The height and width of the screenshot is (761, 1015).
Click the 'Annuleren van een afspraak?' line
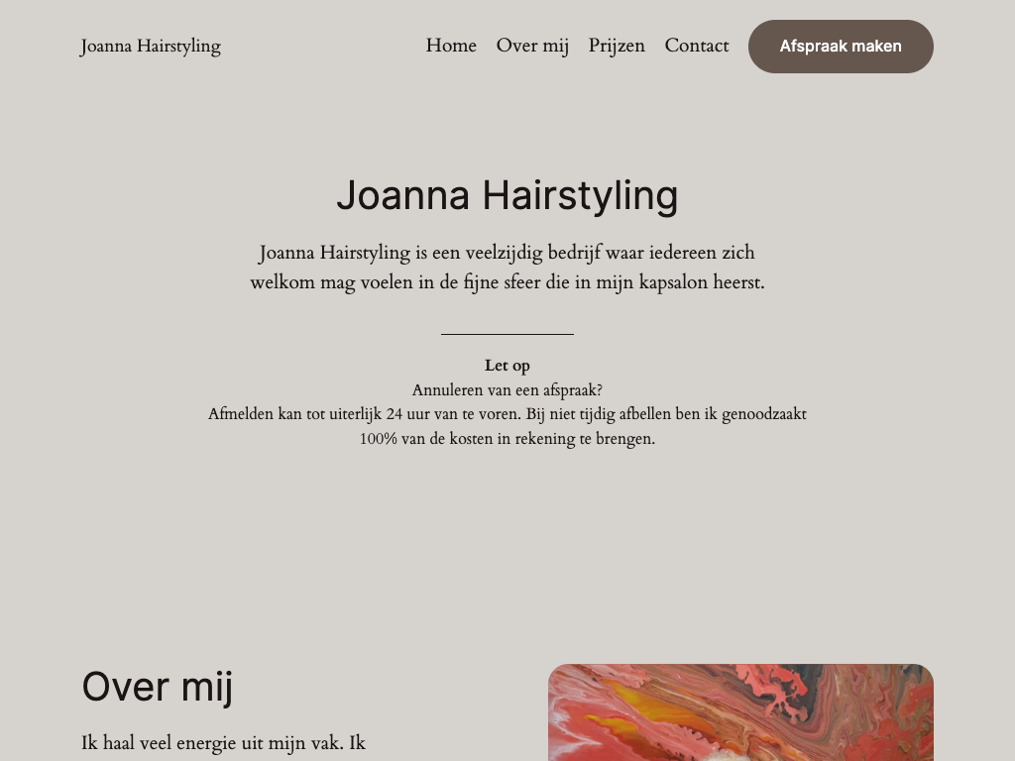pyautogui.click(x=507, y=390)
